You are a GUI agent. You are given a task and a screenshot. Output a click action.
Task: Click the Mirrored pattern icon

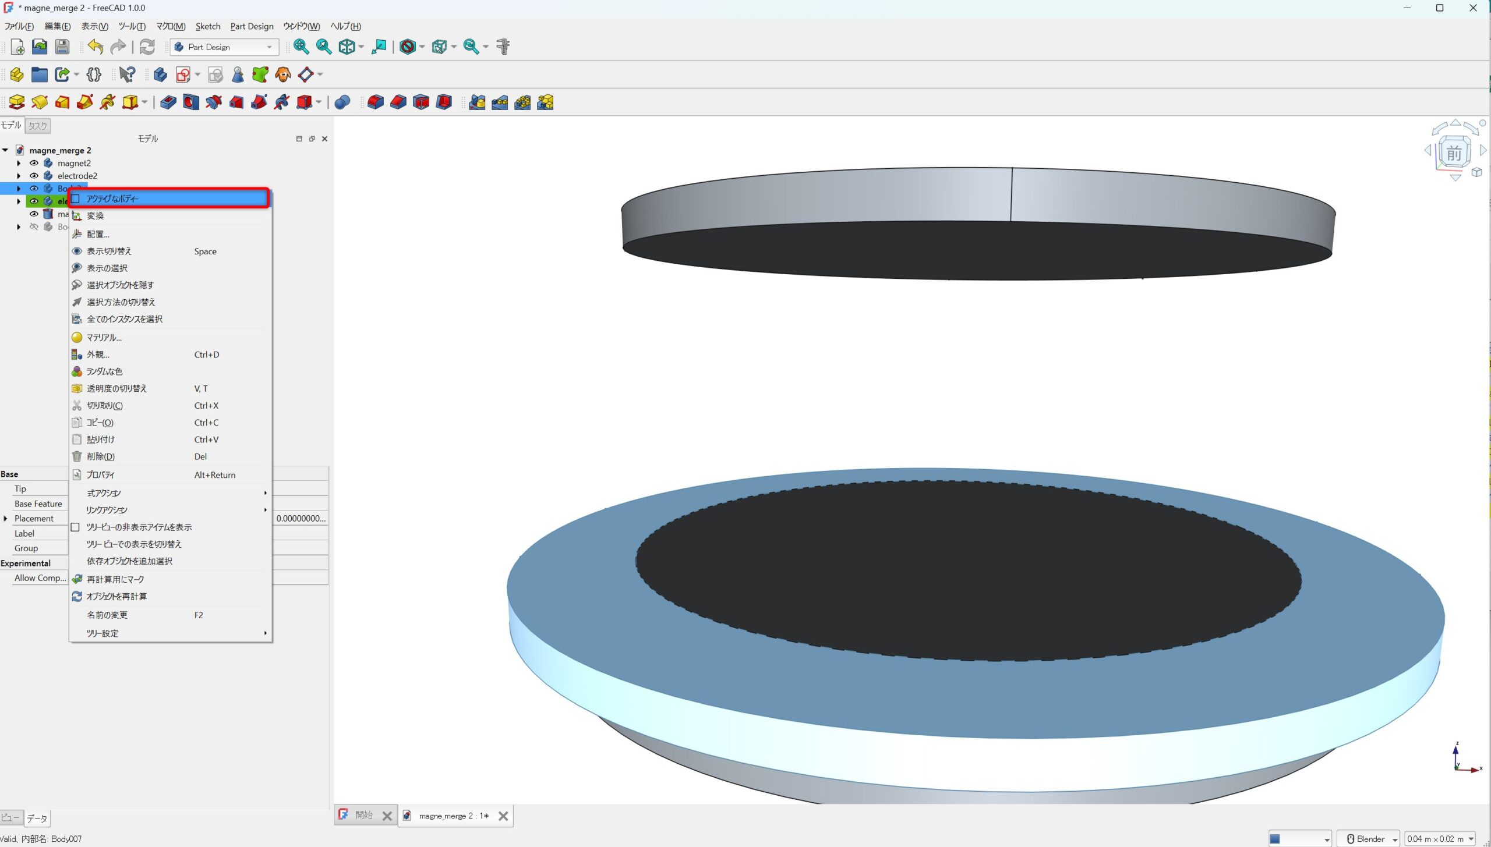[x=477, y=102]
